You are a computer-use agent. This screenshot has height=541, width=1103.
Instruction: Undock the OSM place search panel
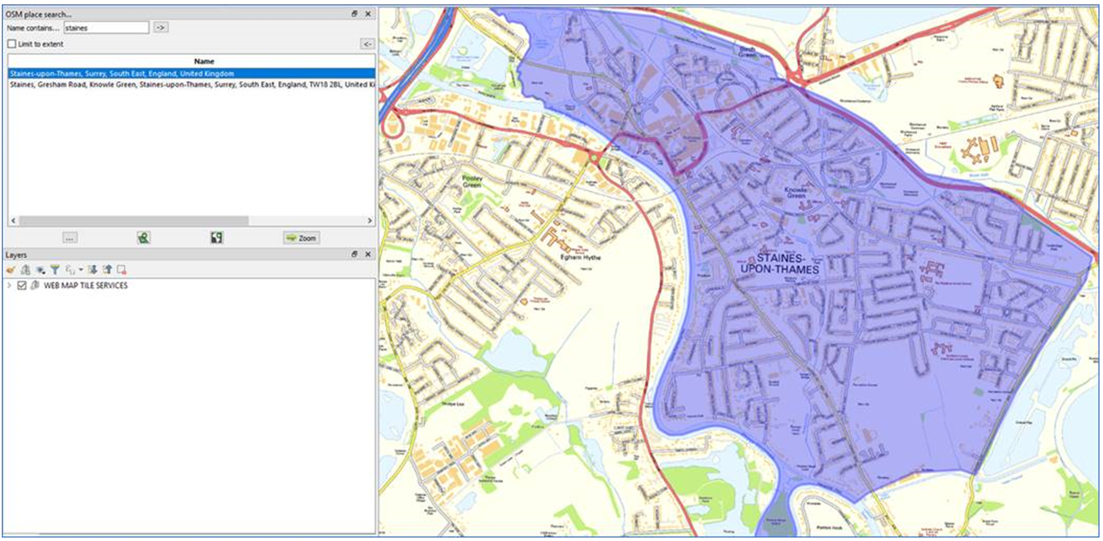355,14
